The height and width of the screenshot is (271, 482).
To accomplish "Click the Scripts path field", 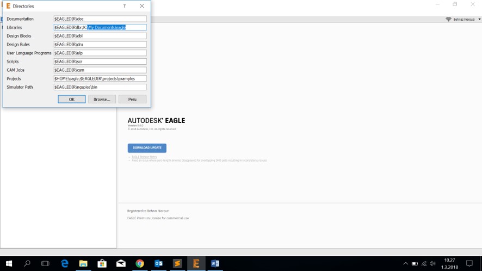I will 100,61.
